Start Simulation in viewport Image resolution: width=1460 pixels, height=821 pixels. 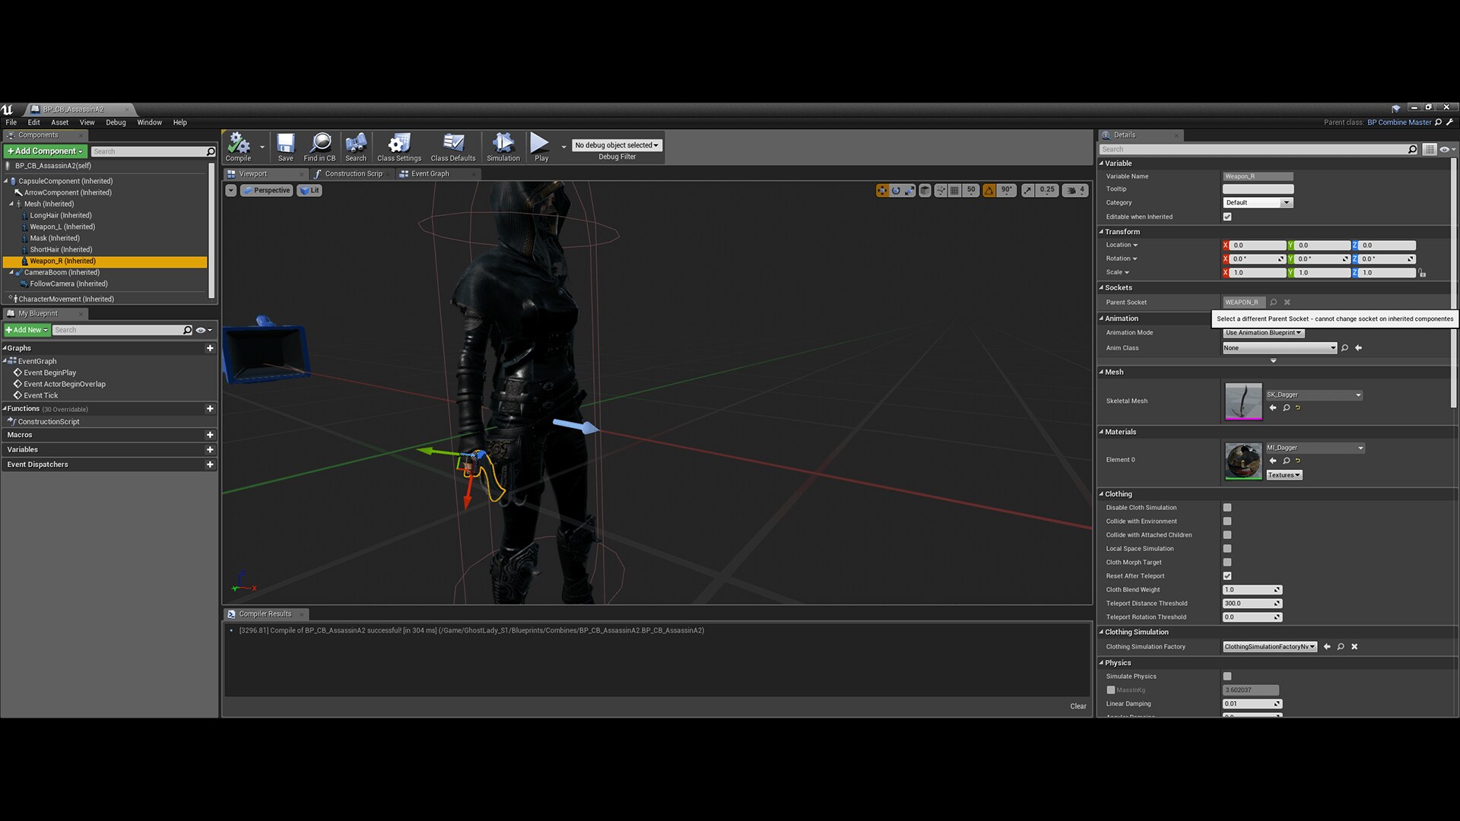503,146
